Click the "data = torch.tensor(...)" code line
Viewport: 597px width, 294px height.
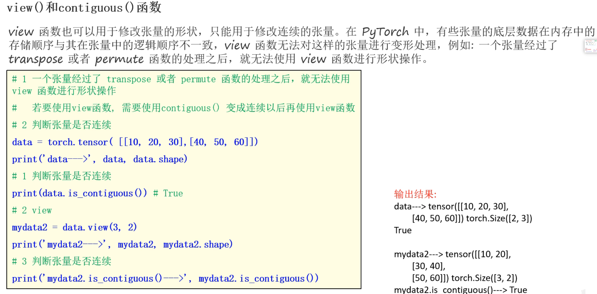pos(135,142)
